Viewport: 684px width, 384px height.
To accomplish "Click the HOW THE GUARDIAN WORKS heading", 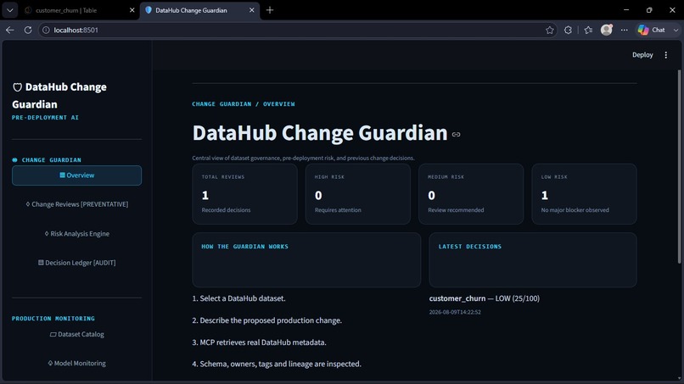I will pos(244,247).
